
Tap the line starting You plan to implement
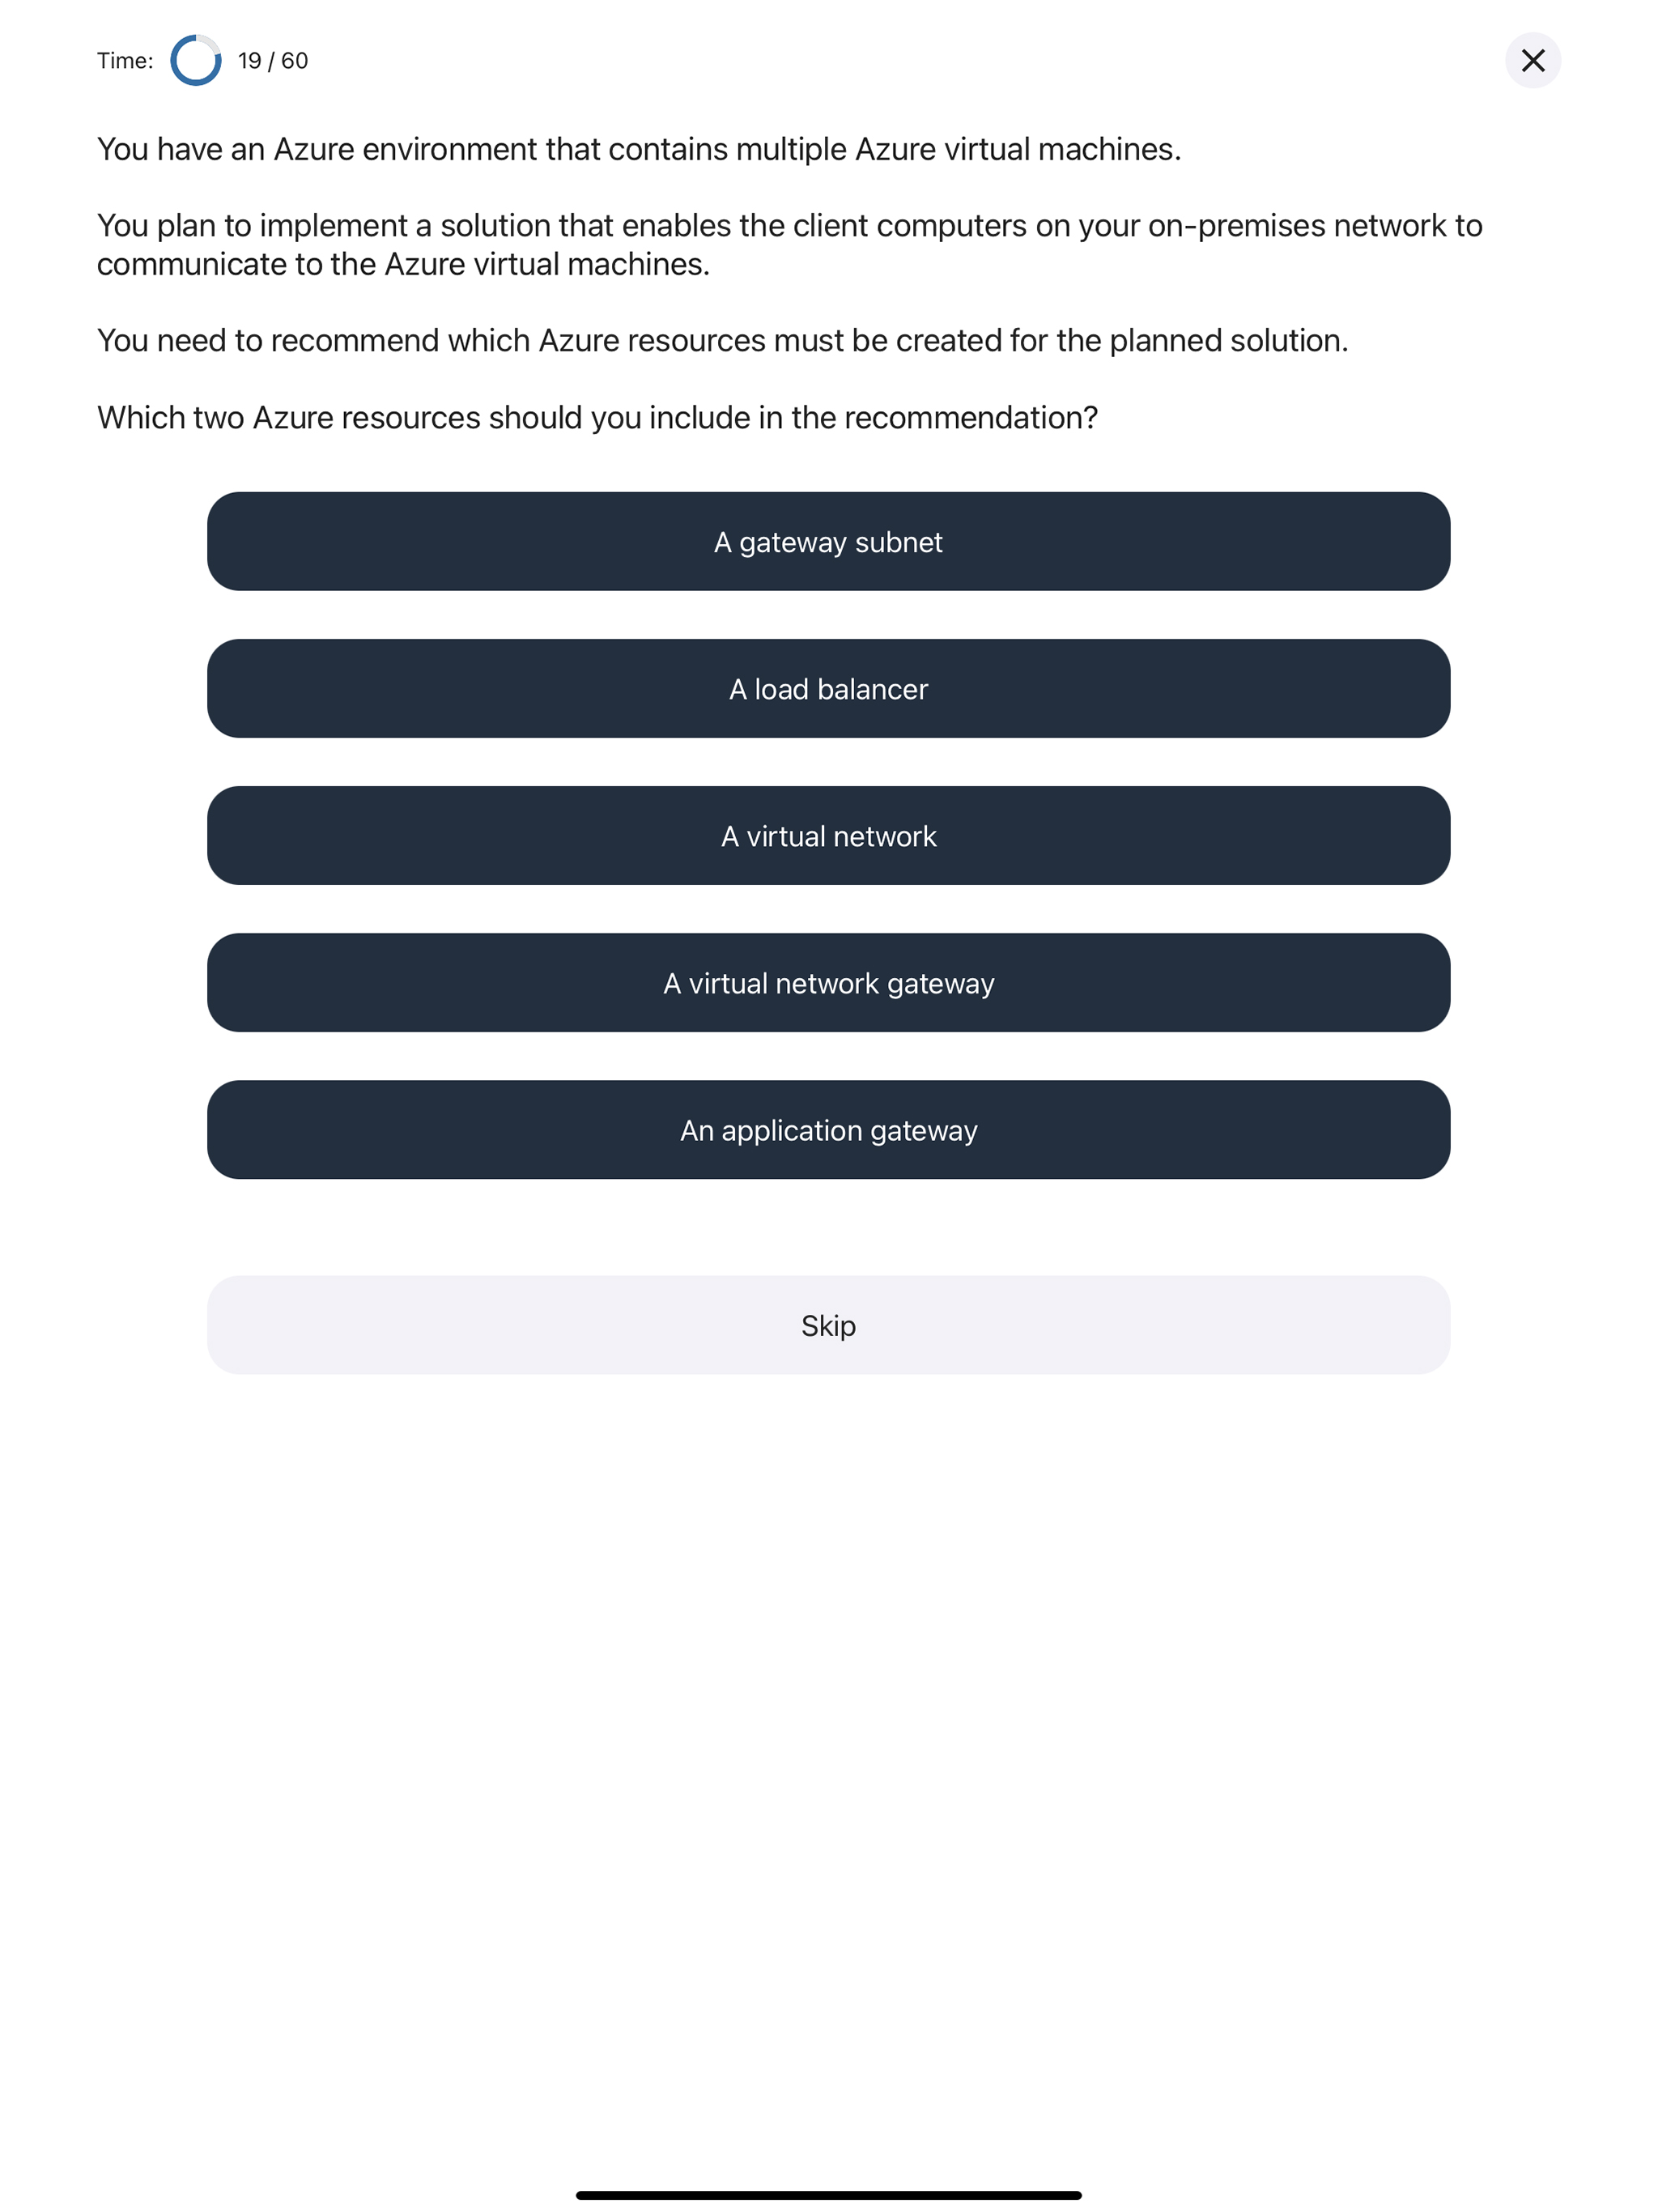click(x=789, y=226)
